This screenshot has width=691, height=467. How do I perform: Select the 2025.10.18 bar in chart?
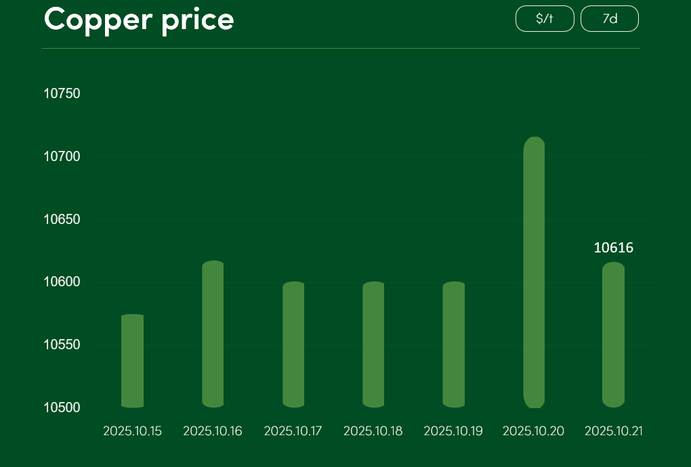click(373, 344)
